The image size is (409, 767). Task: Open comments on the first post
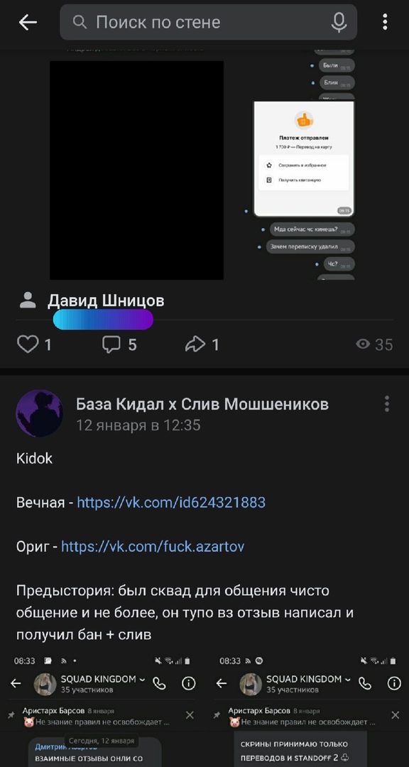click(119, 345)
